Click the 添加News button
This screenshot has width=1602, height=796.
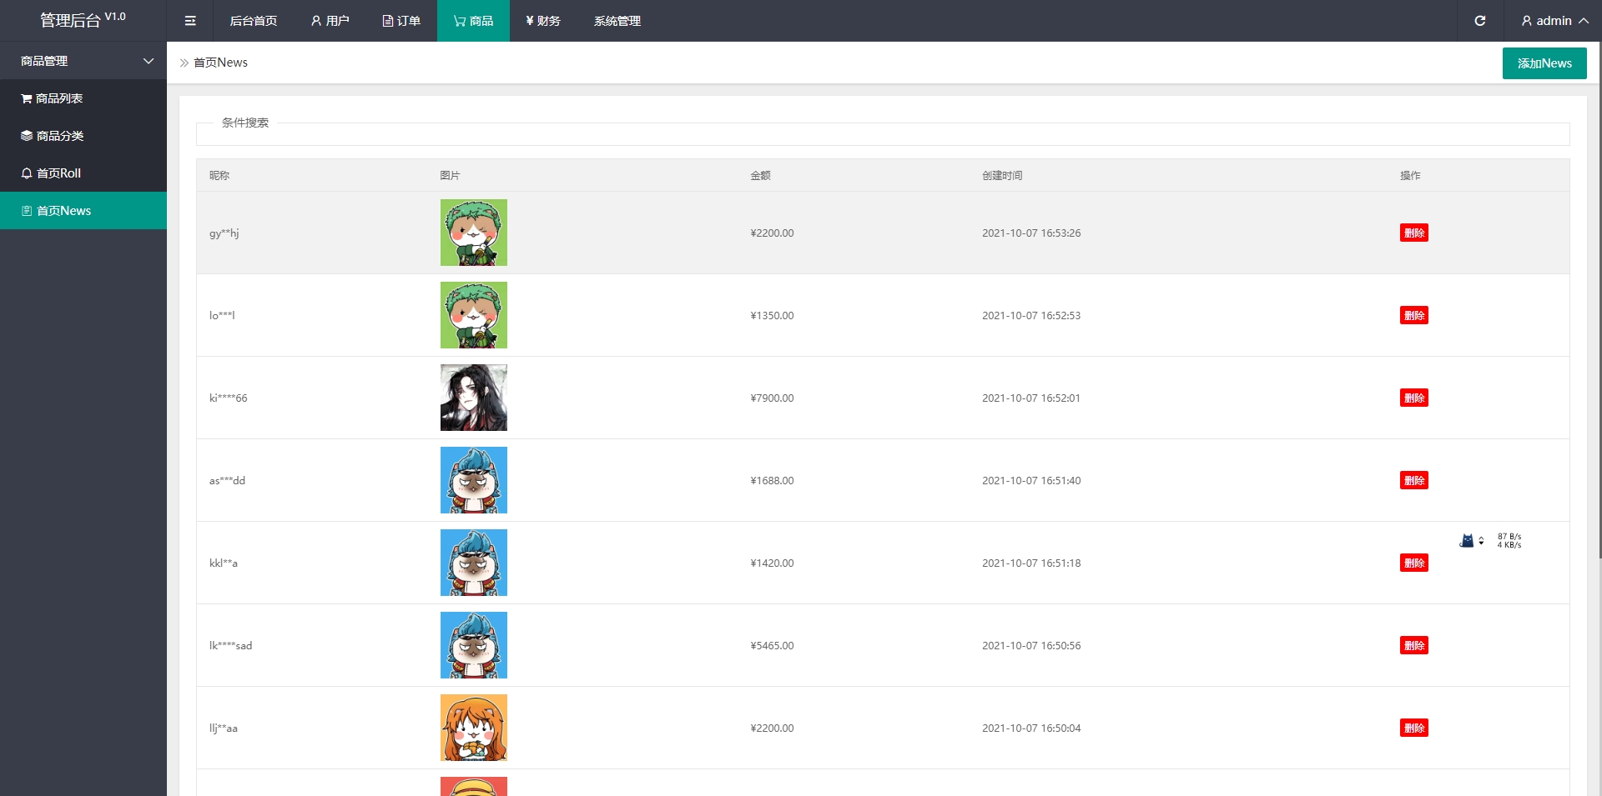[x=1544, y=63]
